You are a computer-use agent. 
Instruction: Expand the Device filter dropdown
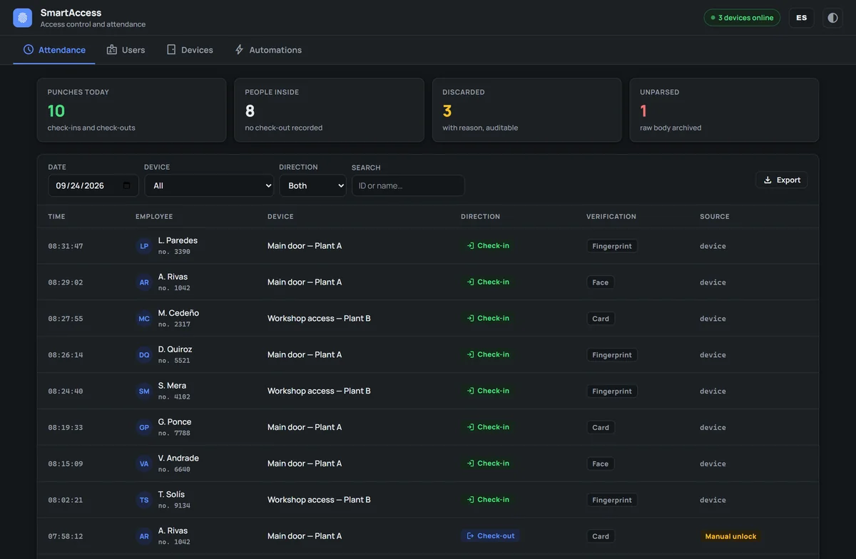[x=209, y=185]
